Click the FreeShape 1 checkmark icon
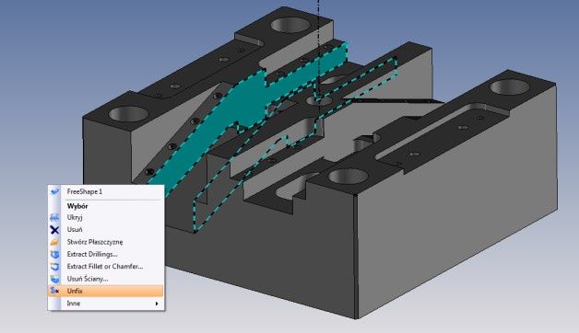 (54, 191)
